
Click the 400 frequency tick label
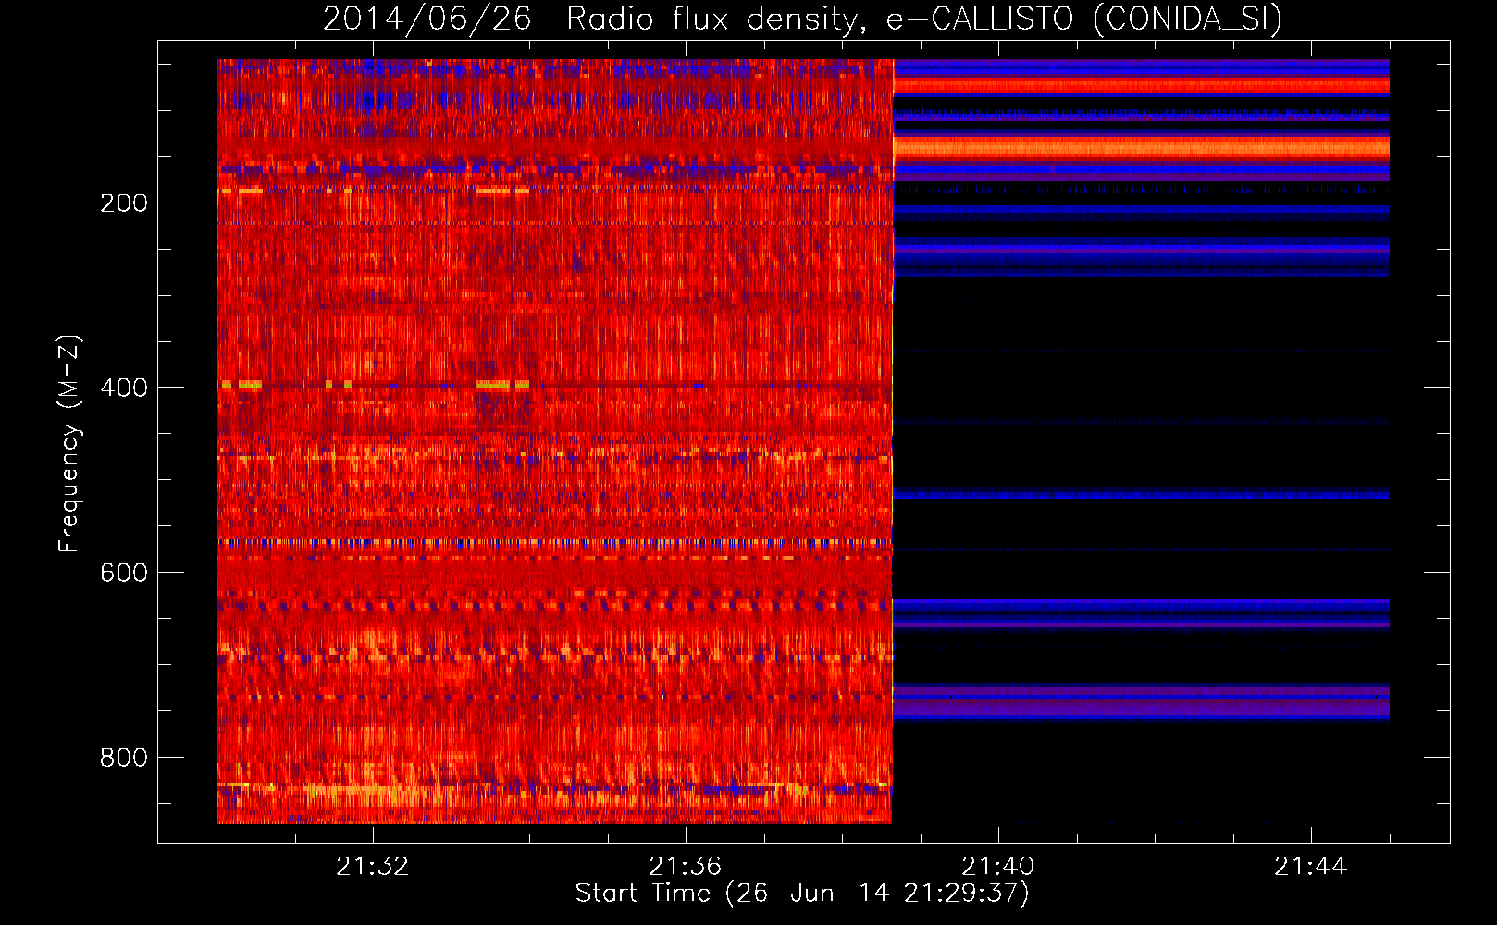pyautogui.click(x=124, y=388)
